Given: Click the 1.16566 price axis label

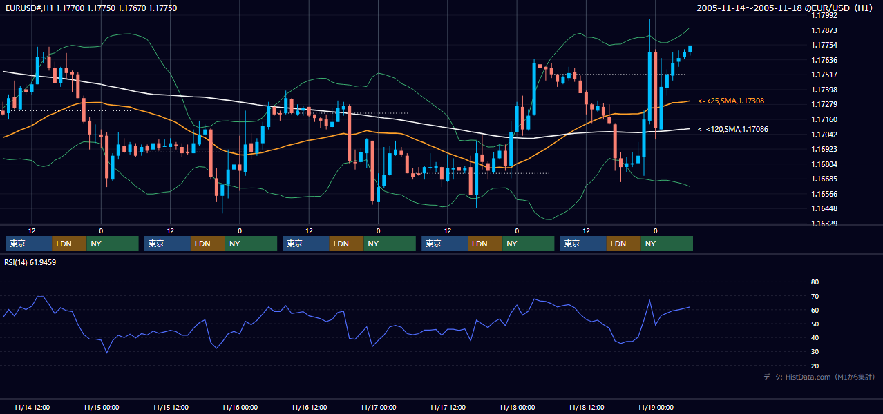Looking at the screenshot, I should (x=824, y=194).
